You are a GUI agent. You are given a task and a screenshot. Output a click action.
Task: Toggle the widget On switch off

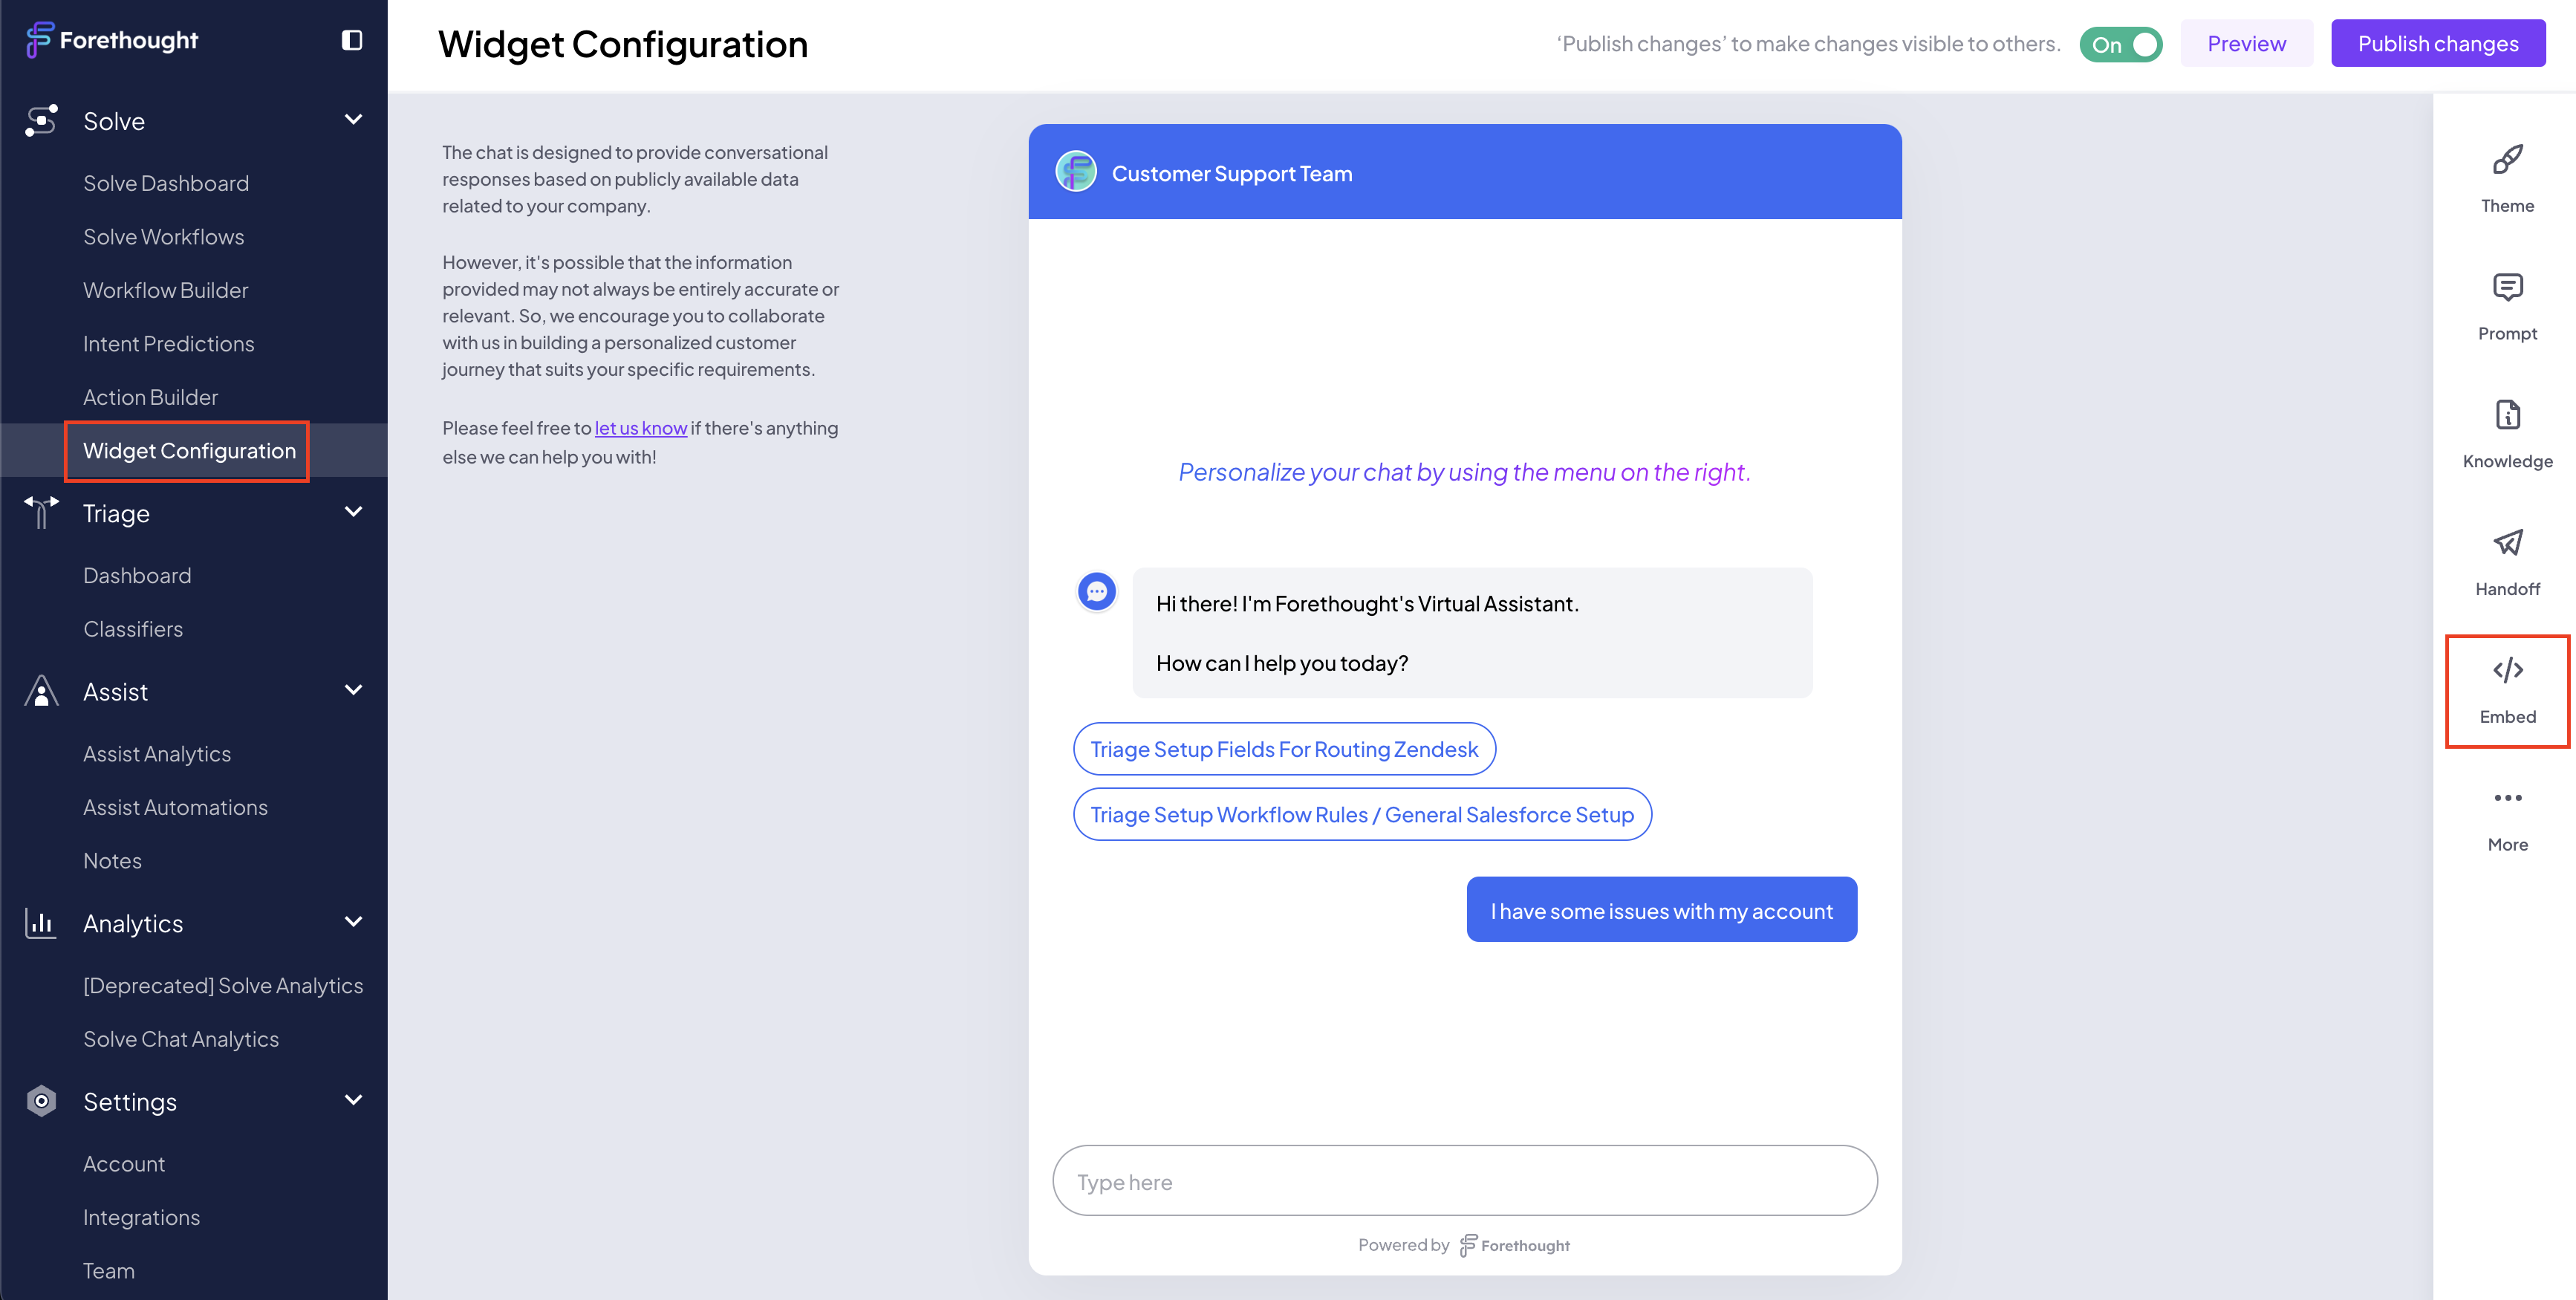coord(2120,44)
